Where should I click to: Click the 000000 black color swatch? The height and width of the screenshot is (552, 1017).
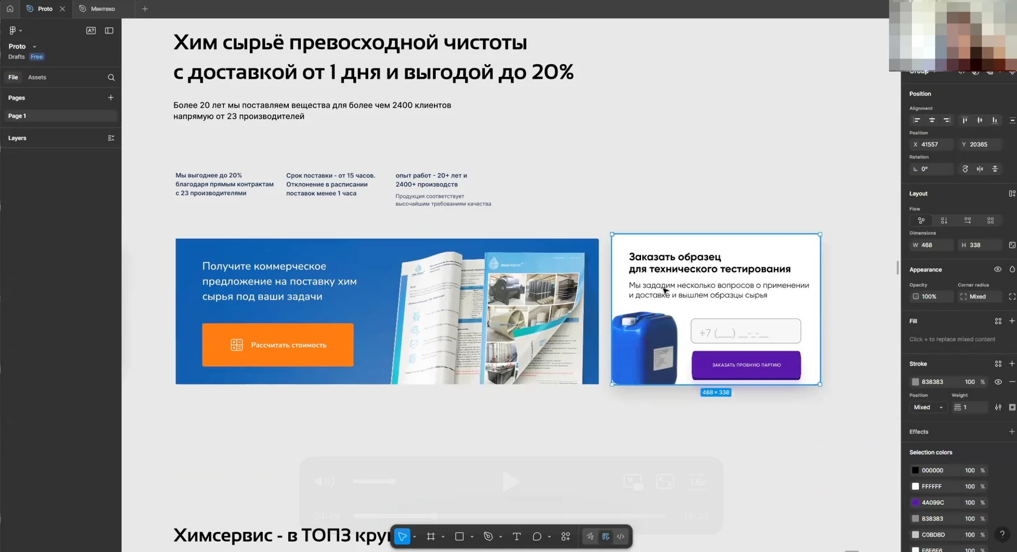pyautogui.click(x=915, y=470)
